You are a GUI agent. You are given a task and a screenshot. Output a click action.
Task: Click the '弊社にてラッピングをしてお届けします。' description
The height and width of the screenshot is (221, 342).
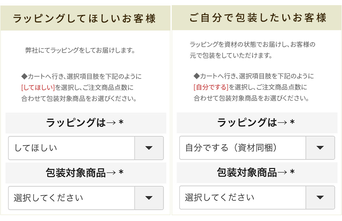(x=80, y=50)
